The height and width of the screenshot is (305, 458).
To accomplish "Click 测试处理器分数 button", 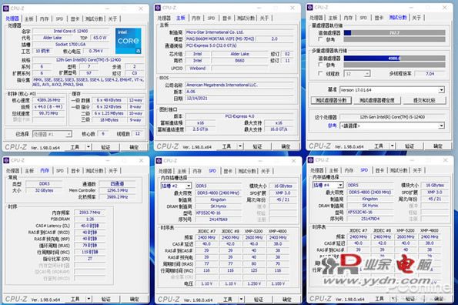I will (x=331, y=100).
